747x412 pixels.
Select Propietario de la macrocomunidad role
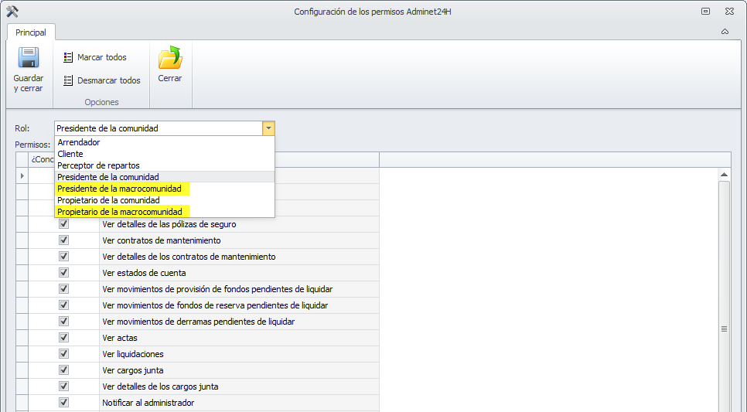[165, 212]
